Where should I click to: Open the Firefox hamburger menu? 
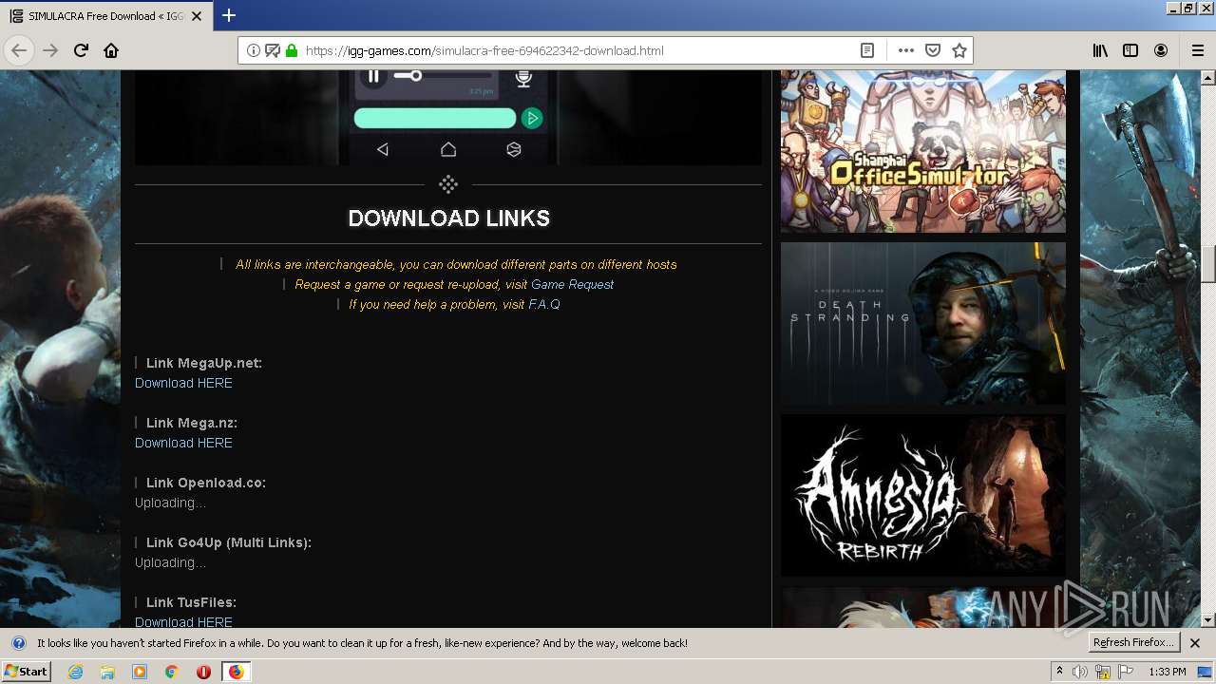pyautogui.click(x=1197, y=50)
